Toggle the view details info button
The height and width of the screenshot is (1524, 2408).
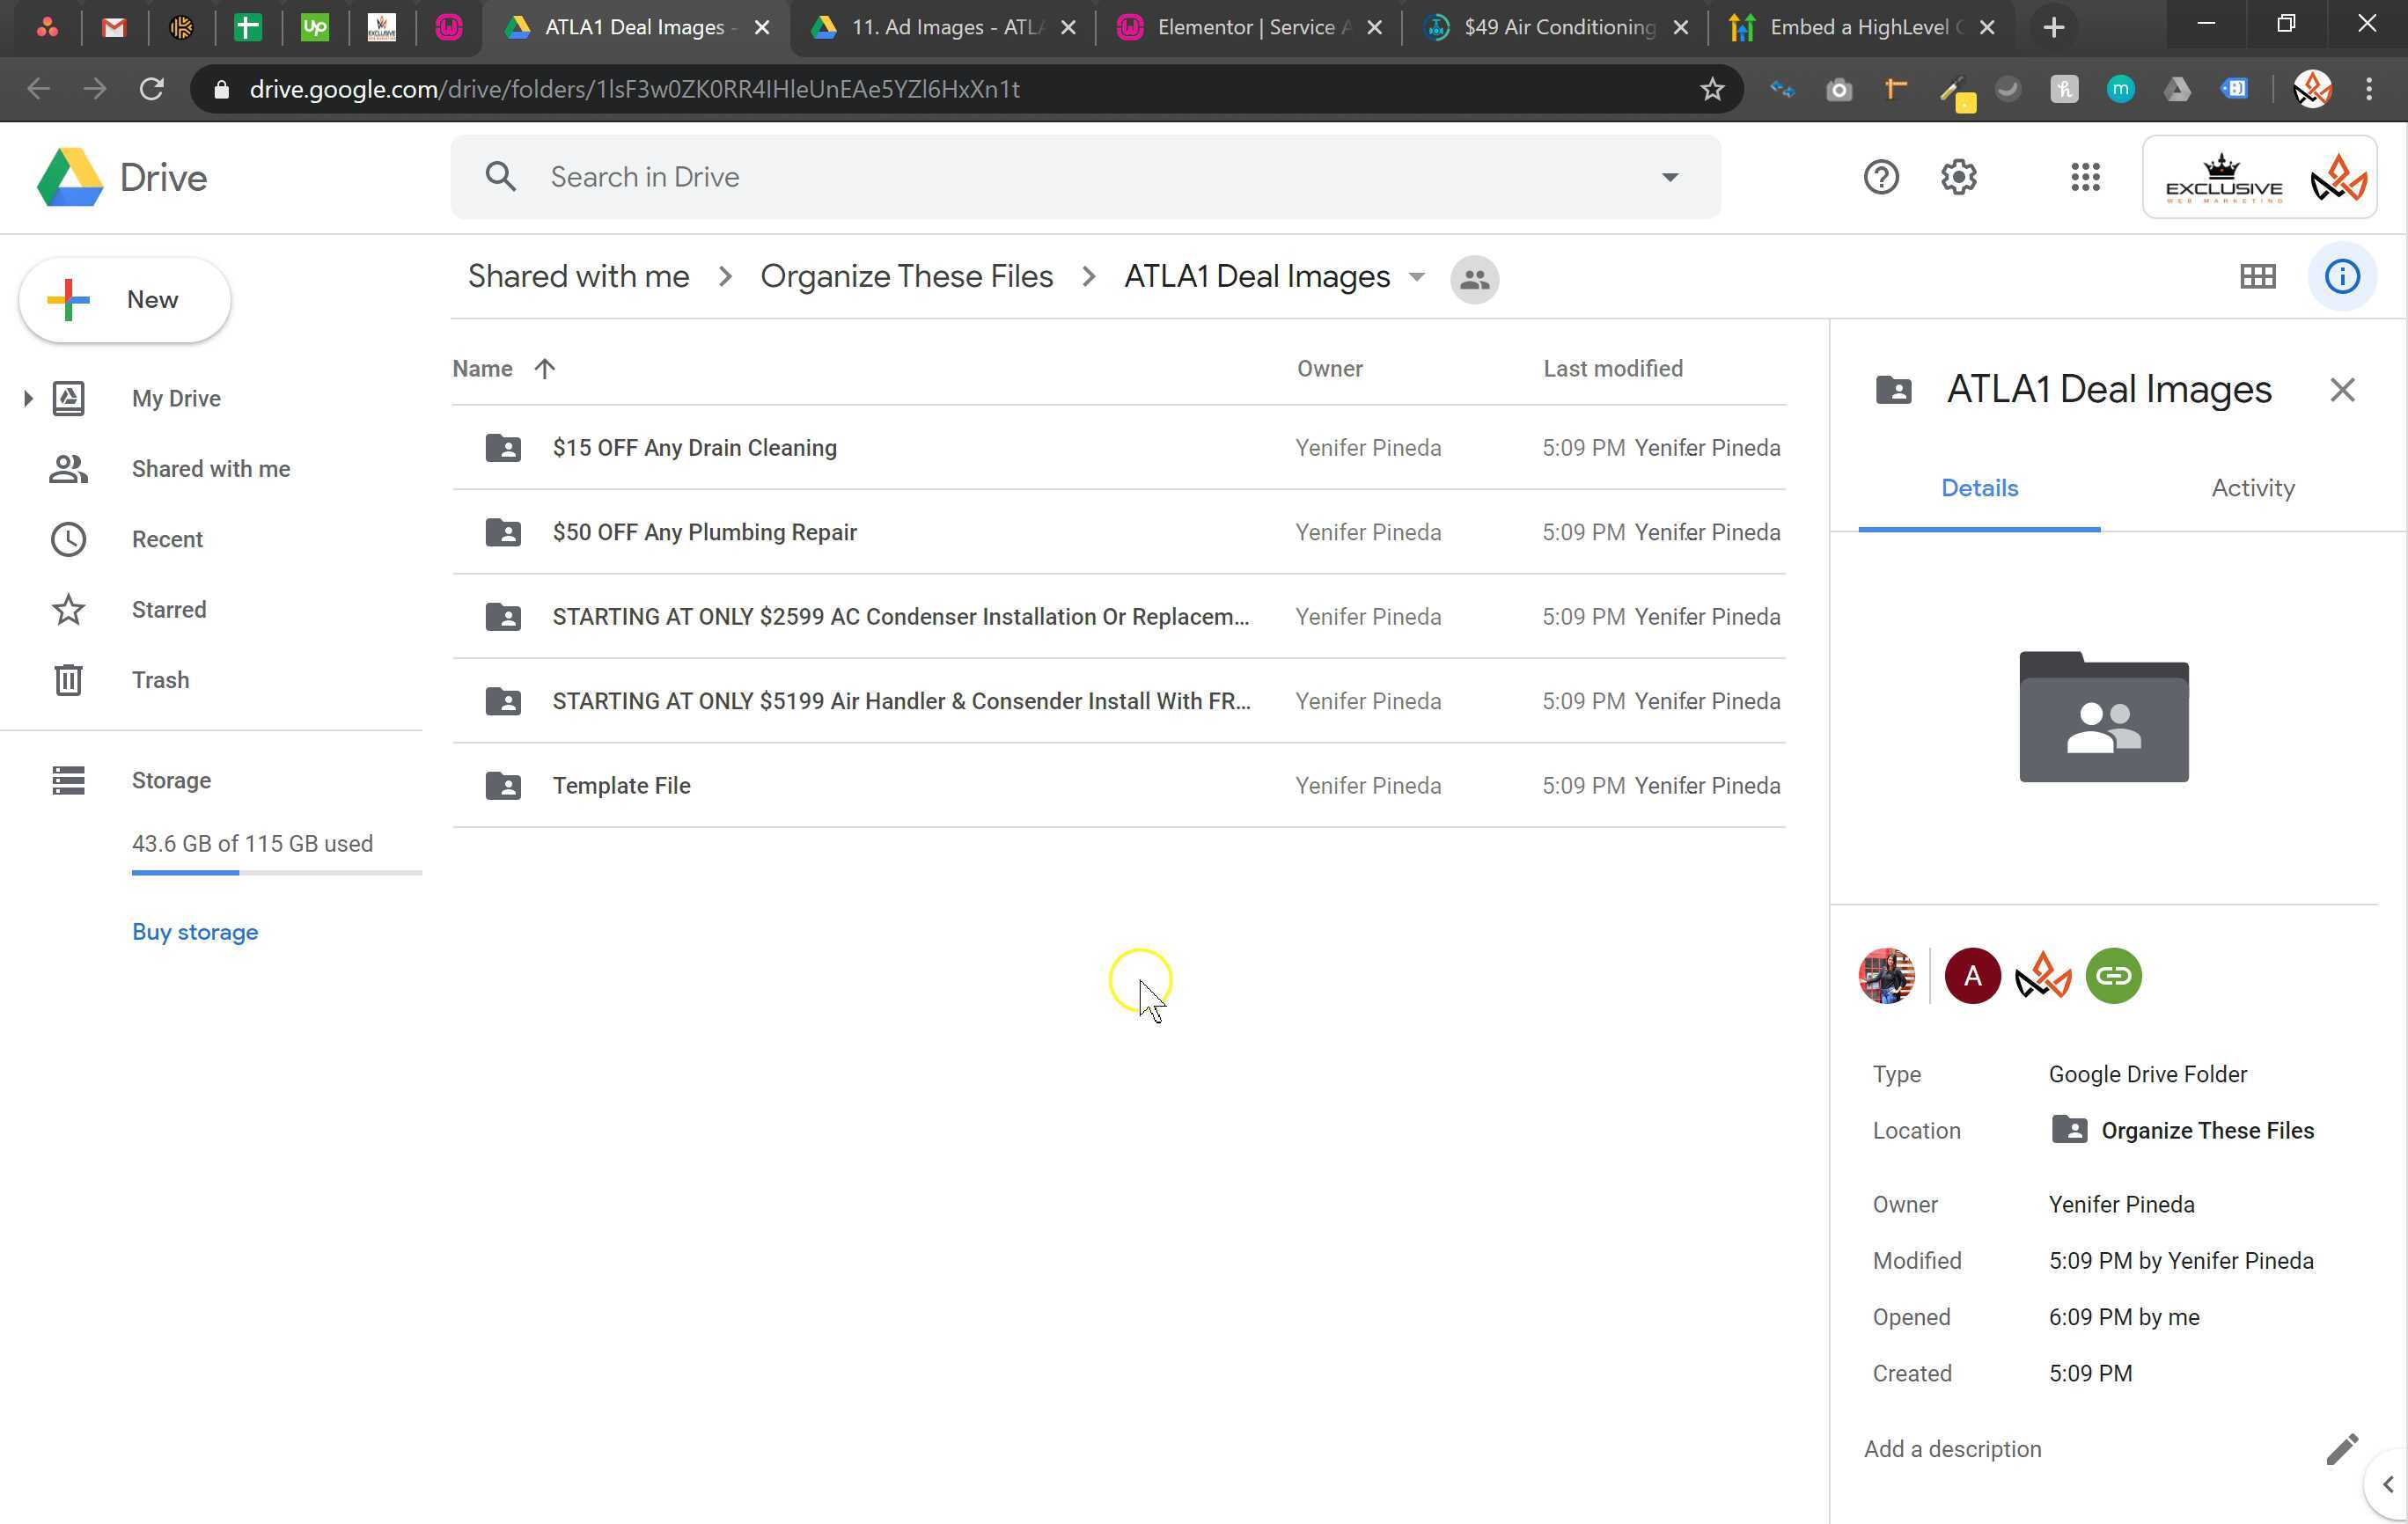2341,277
